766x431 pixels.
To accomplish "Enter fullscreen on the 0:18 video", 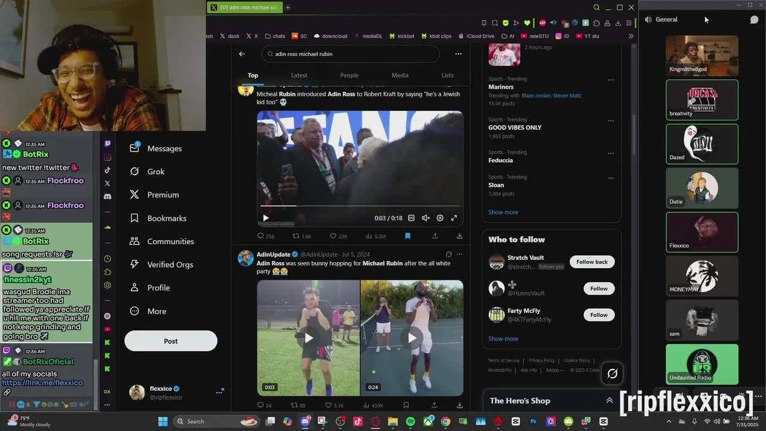I will (x=454, y=218).
